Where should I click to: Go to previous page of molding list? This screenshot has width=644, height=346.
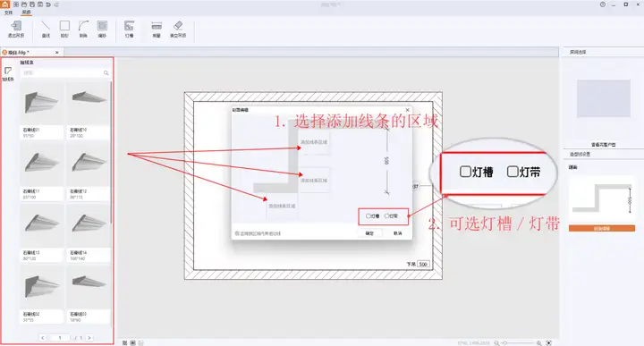point(43,338)
